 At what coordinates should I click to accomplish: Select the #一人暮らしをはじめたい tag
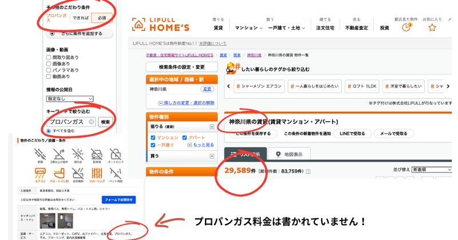(314, 86)
